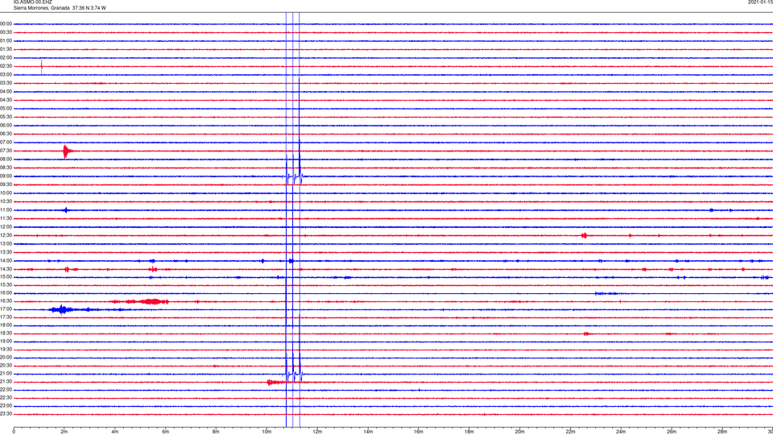This screenshot has height=435, width=773.
Task: Select the 12:00 trace time label
Action: point(6,227)
